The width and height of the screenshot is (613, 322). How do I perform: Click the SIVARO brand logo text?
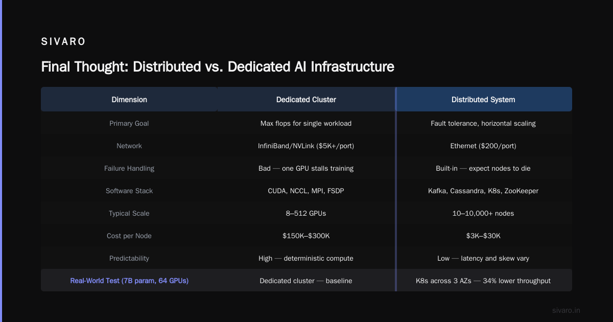coord(63,42)
